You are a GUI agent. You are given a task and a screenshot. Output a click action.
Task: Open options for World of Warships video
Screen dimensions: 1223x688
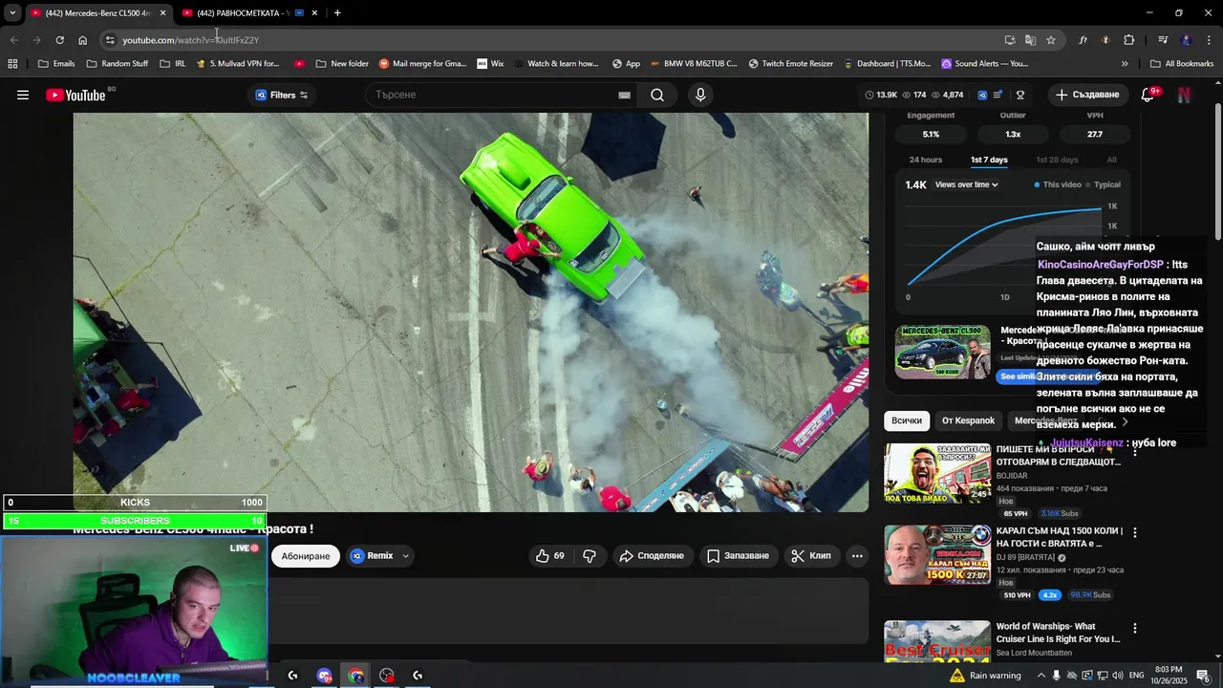click(1135, 628)
